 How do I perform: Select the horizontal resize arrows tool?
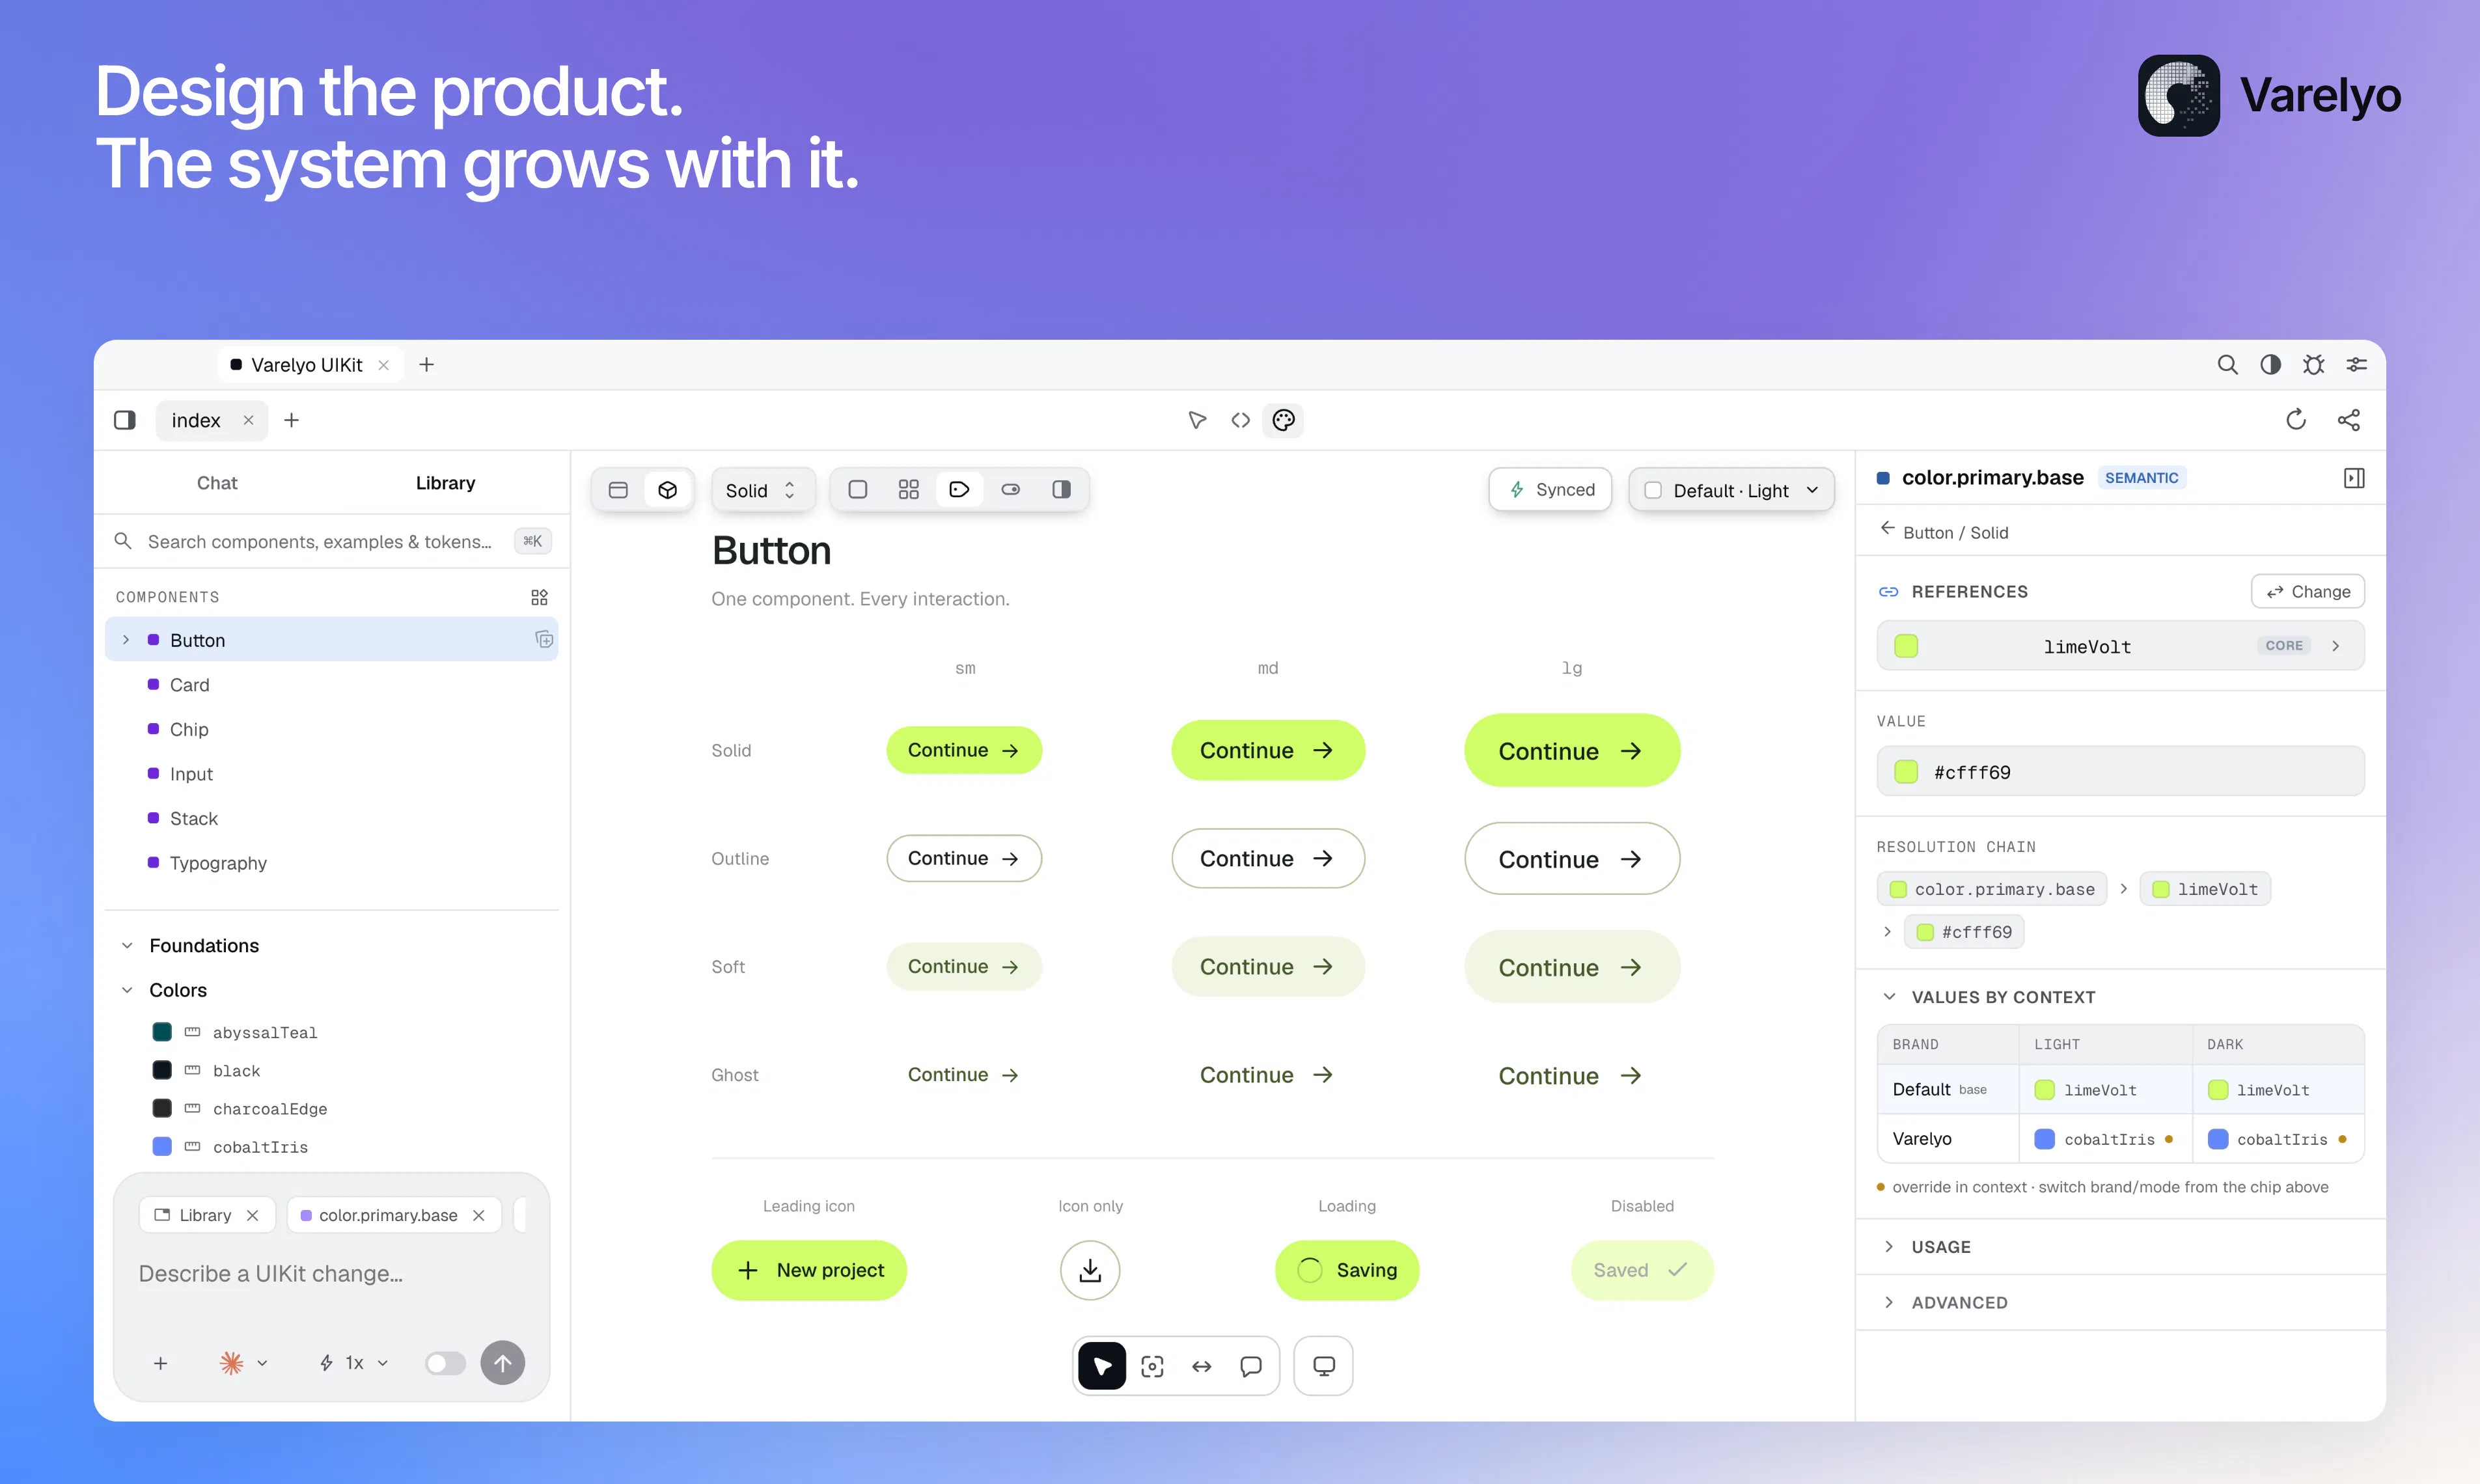(1201, 1366)
